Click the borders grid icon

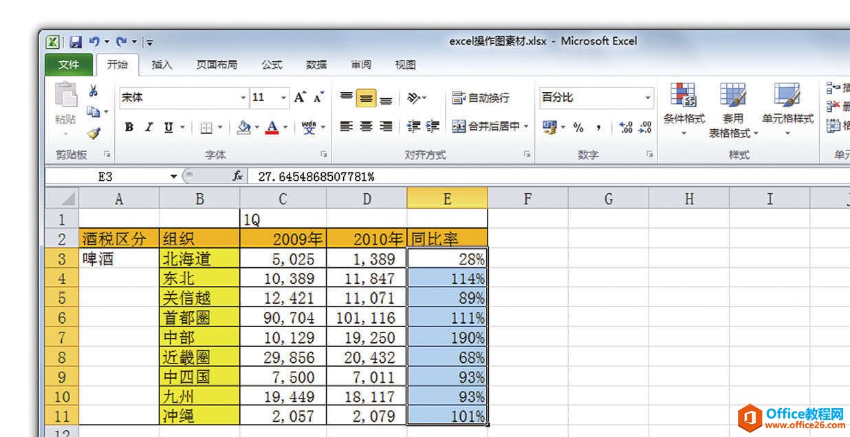point(206,127)
